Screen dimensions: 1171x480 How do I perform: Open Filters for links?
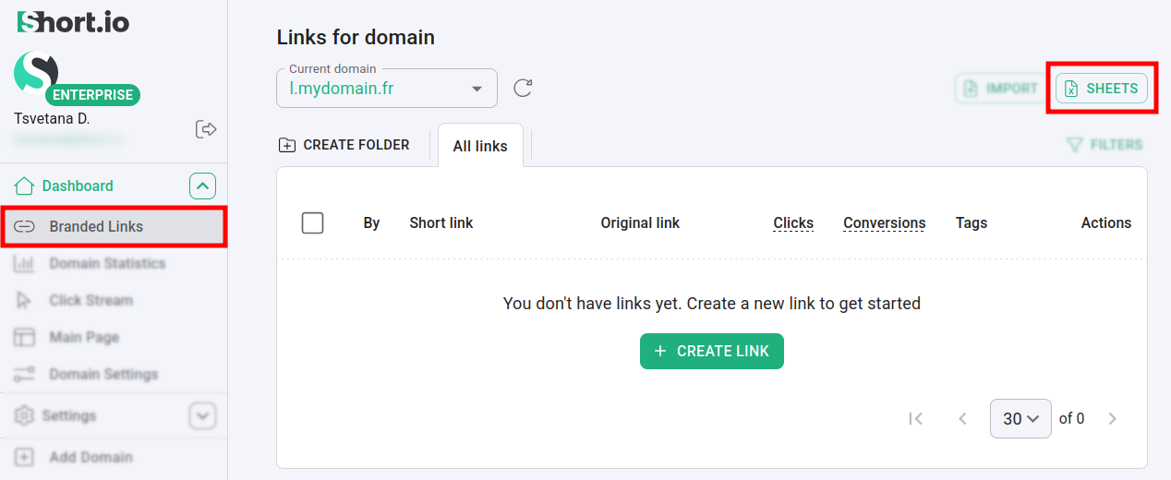(1105, 145)
